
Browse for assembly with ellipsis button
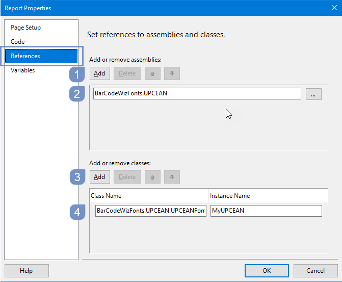click(313, 94)
